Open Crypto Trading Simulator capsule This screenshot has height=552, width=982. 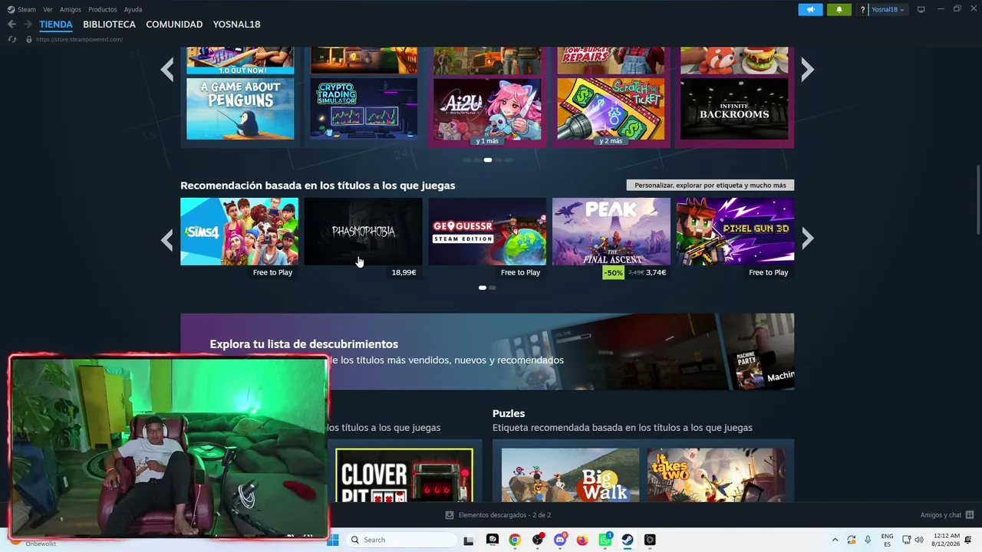(364, 109)
